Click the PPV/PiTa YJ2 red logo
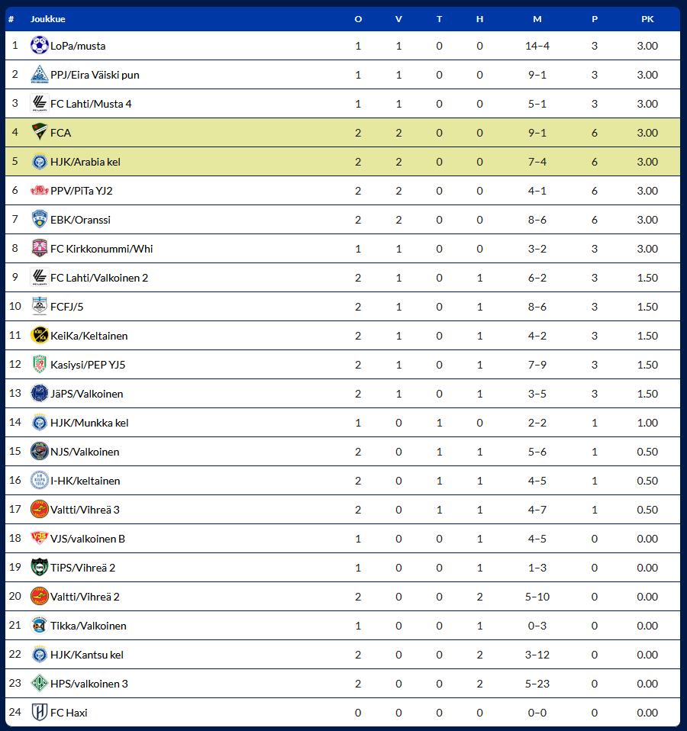The width and height of the screenshot is (687, 731). (x=39, y=190)
